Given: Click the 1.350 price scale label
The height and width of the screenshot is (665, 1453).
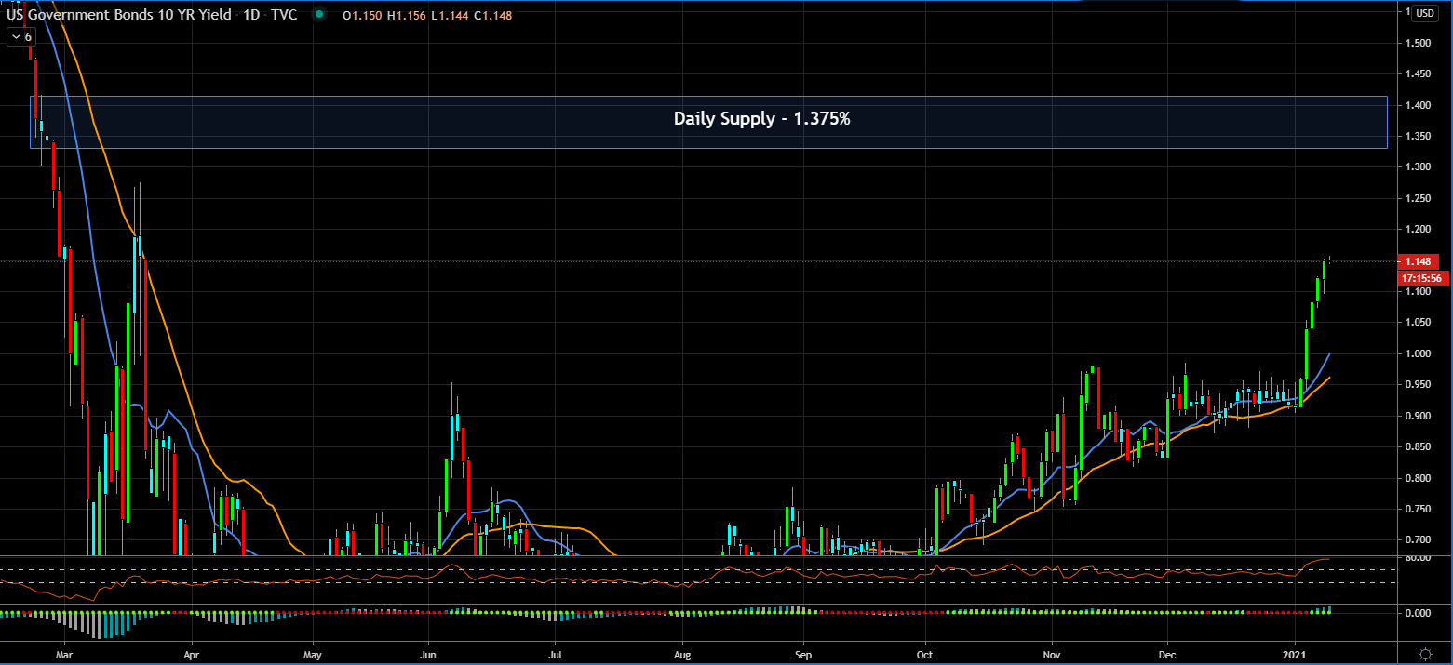Looking at the screenshot, I should [x=1419, y=136].
